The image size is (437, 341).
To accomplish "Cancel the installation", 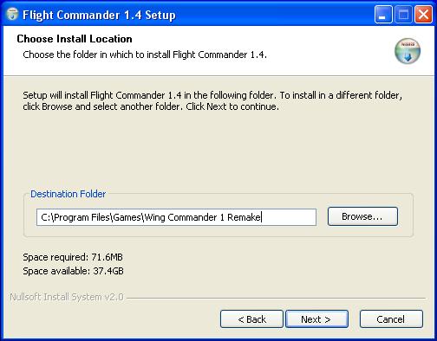I will click(391, 319).
